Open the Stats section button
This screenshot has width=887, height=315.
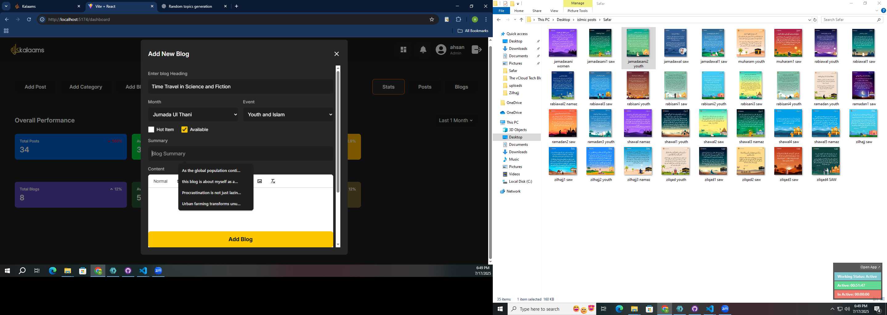[x=388, y=87]
